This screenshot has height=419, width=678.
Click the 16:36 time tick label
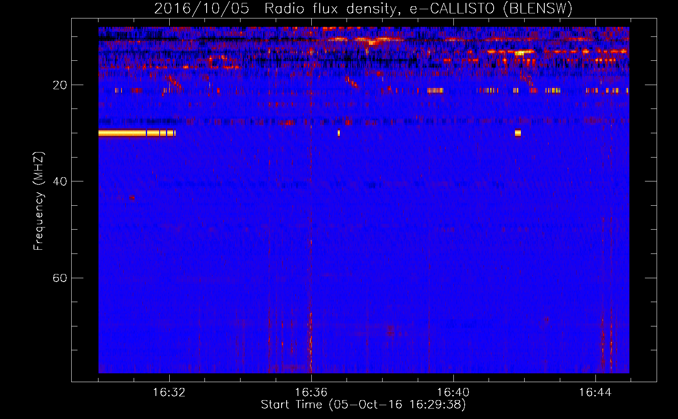pyautogui.click(x=311, y=393)
